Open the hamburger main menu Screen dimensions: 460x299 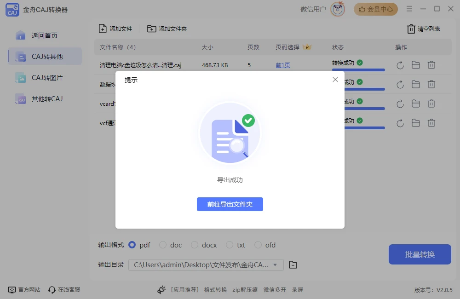pos(409,9)
